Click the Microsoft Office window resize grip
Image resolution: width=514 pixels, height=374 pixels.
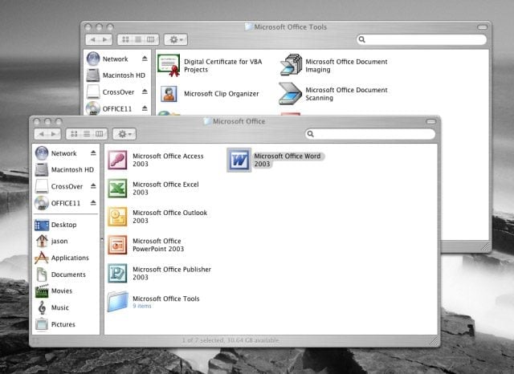pos(434,341)
